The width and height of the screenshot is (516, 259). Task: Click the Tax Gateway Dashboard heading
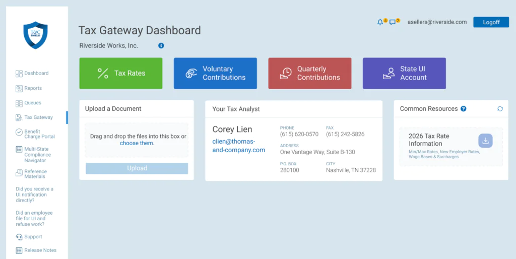point(140,30)
